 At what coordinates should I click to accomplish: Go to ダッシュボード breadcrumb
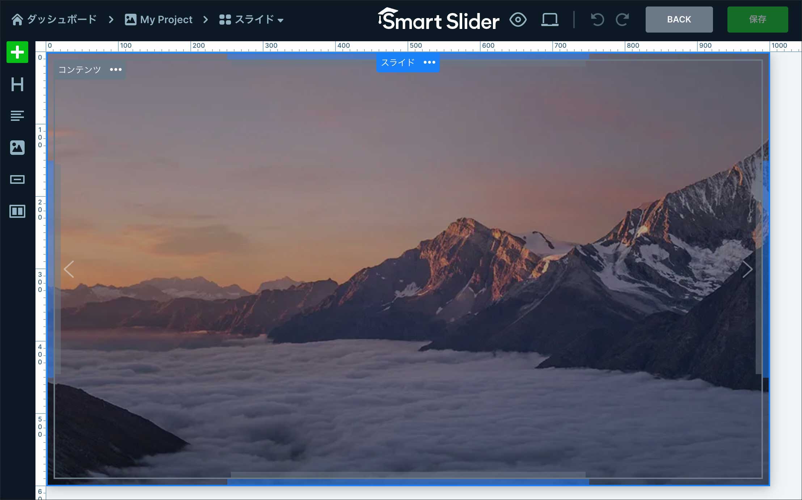pos(54,20)
